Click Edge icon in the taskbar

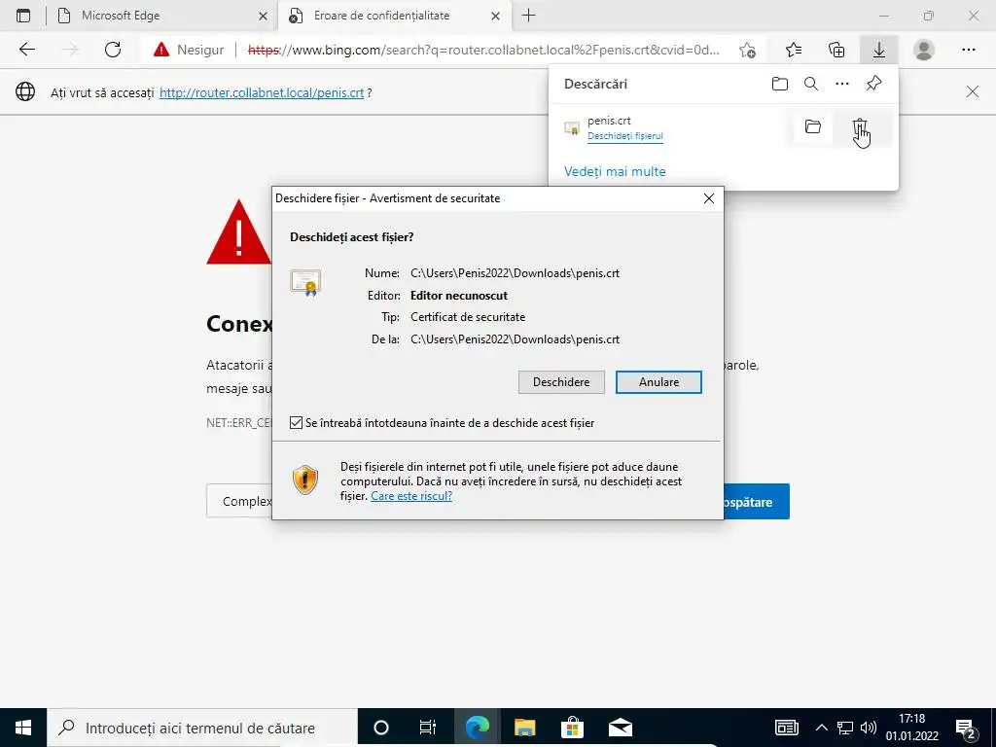pos(477,728)
